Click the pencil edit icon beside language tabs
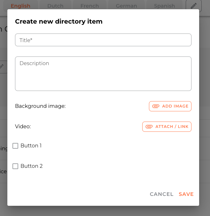The width and height of the screenshot is (210, 216). click(x=194, y=6)
